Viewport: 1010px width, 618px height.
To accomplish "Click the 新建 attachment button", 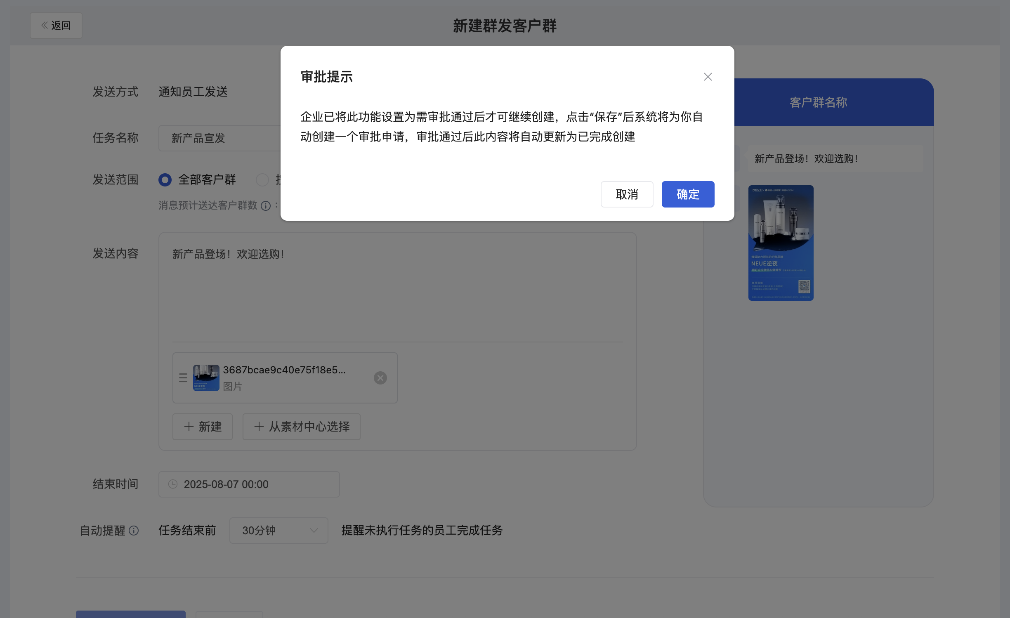I will coord(203,427).
